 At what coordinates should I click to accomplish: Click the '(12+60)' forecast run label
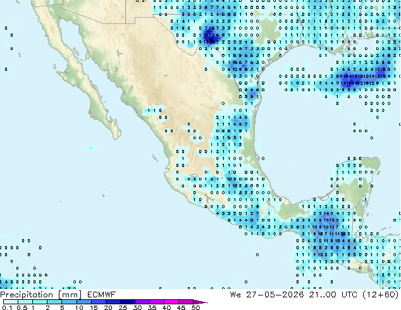click(381, 295)
